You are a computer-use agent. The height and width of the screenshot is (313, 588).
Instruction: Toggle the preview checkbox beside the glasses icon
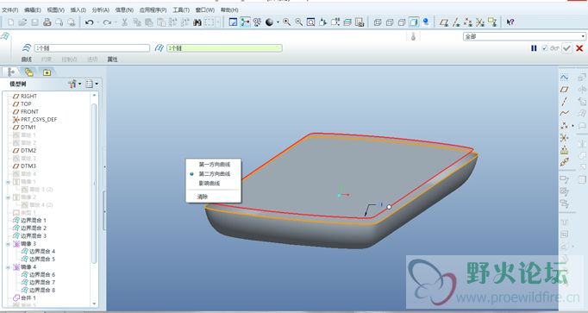click(x=545, y=48)
